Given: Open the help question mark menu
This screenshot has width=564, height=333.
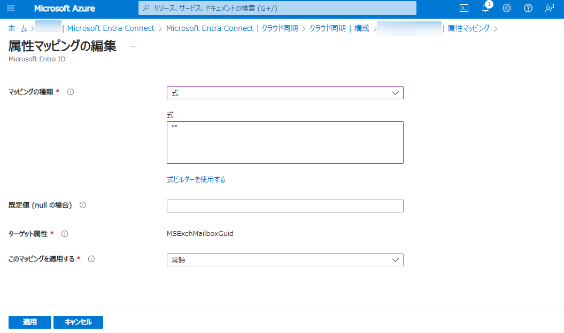Looking at the screenshot, I should 528,8.
